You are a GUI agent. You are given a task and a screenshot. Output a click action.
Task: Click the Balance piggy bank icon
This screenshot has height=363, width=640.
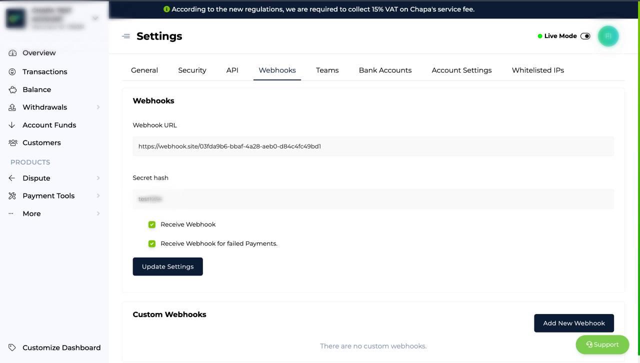click(x=12, y=89)
